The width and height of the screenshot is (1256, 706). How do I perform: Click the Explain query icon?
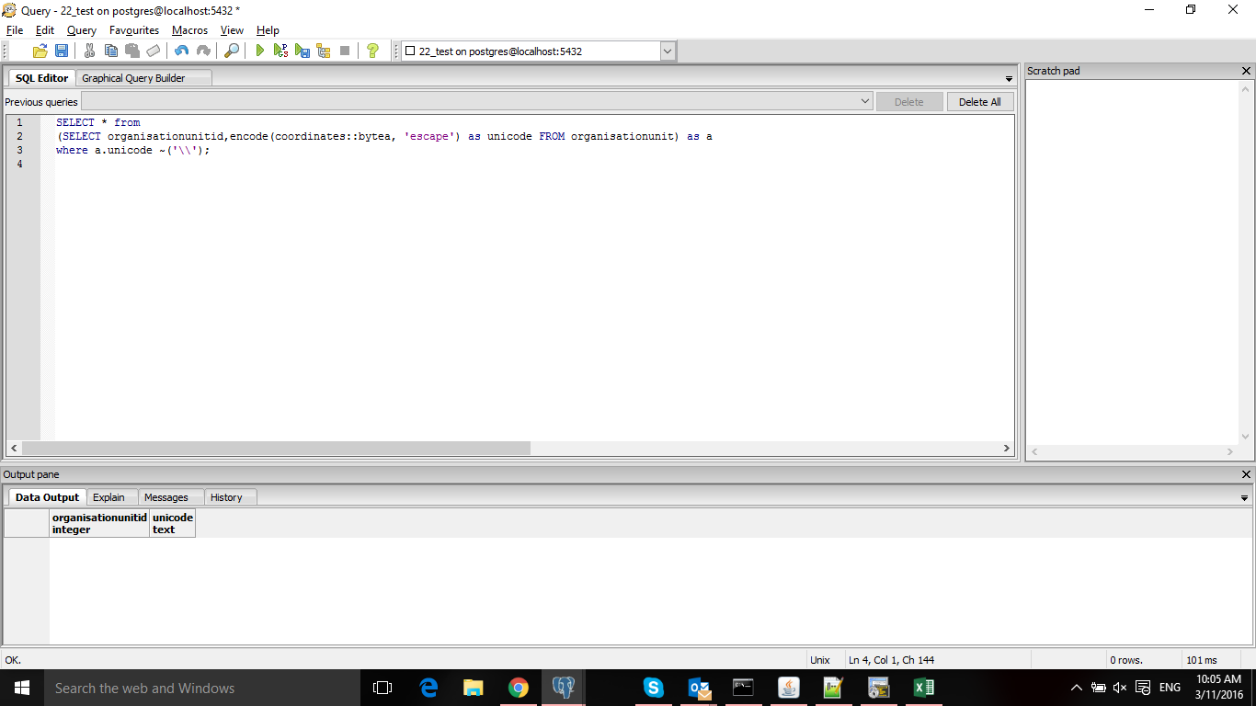(x=324, y=51)
